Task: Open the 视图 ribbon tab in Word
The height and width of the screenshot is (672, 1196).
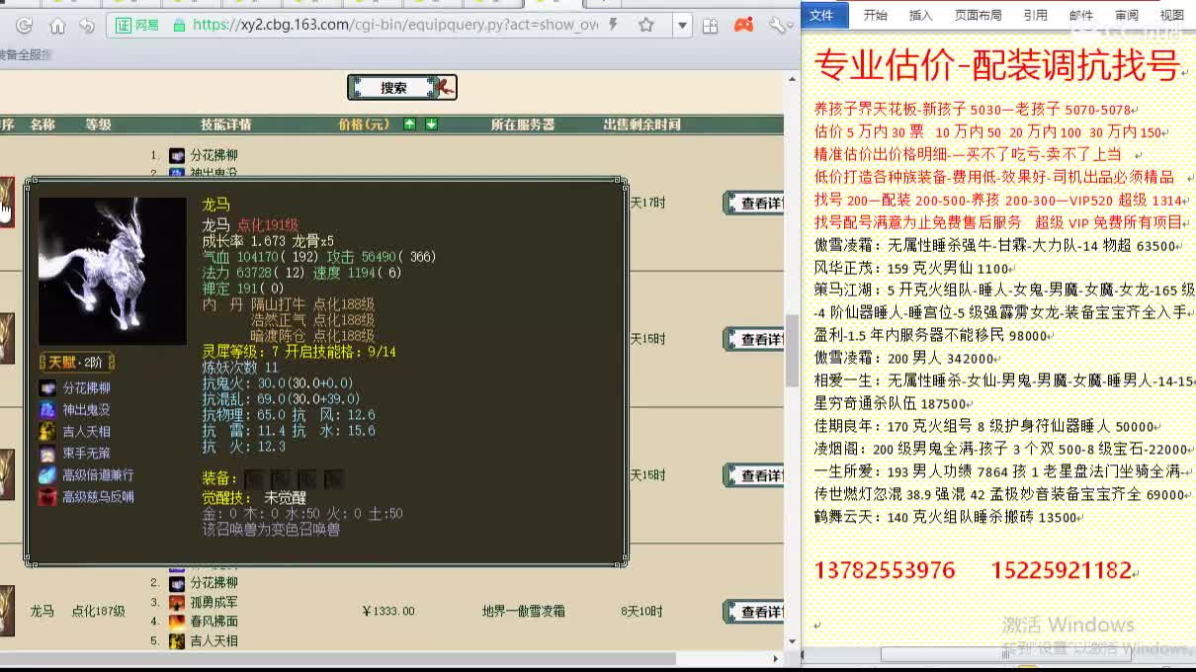Action: pos(1171,15)
